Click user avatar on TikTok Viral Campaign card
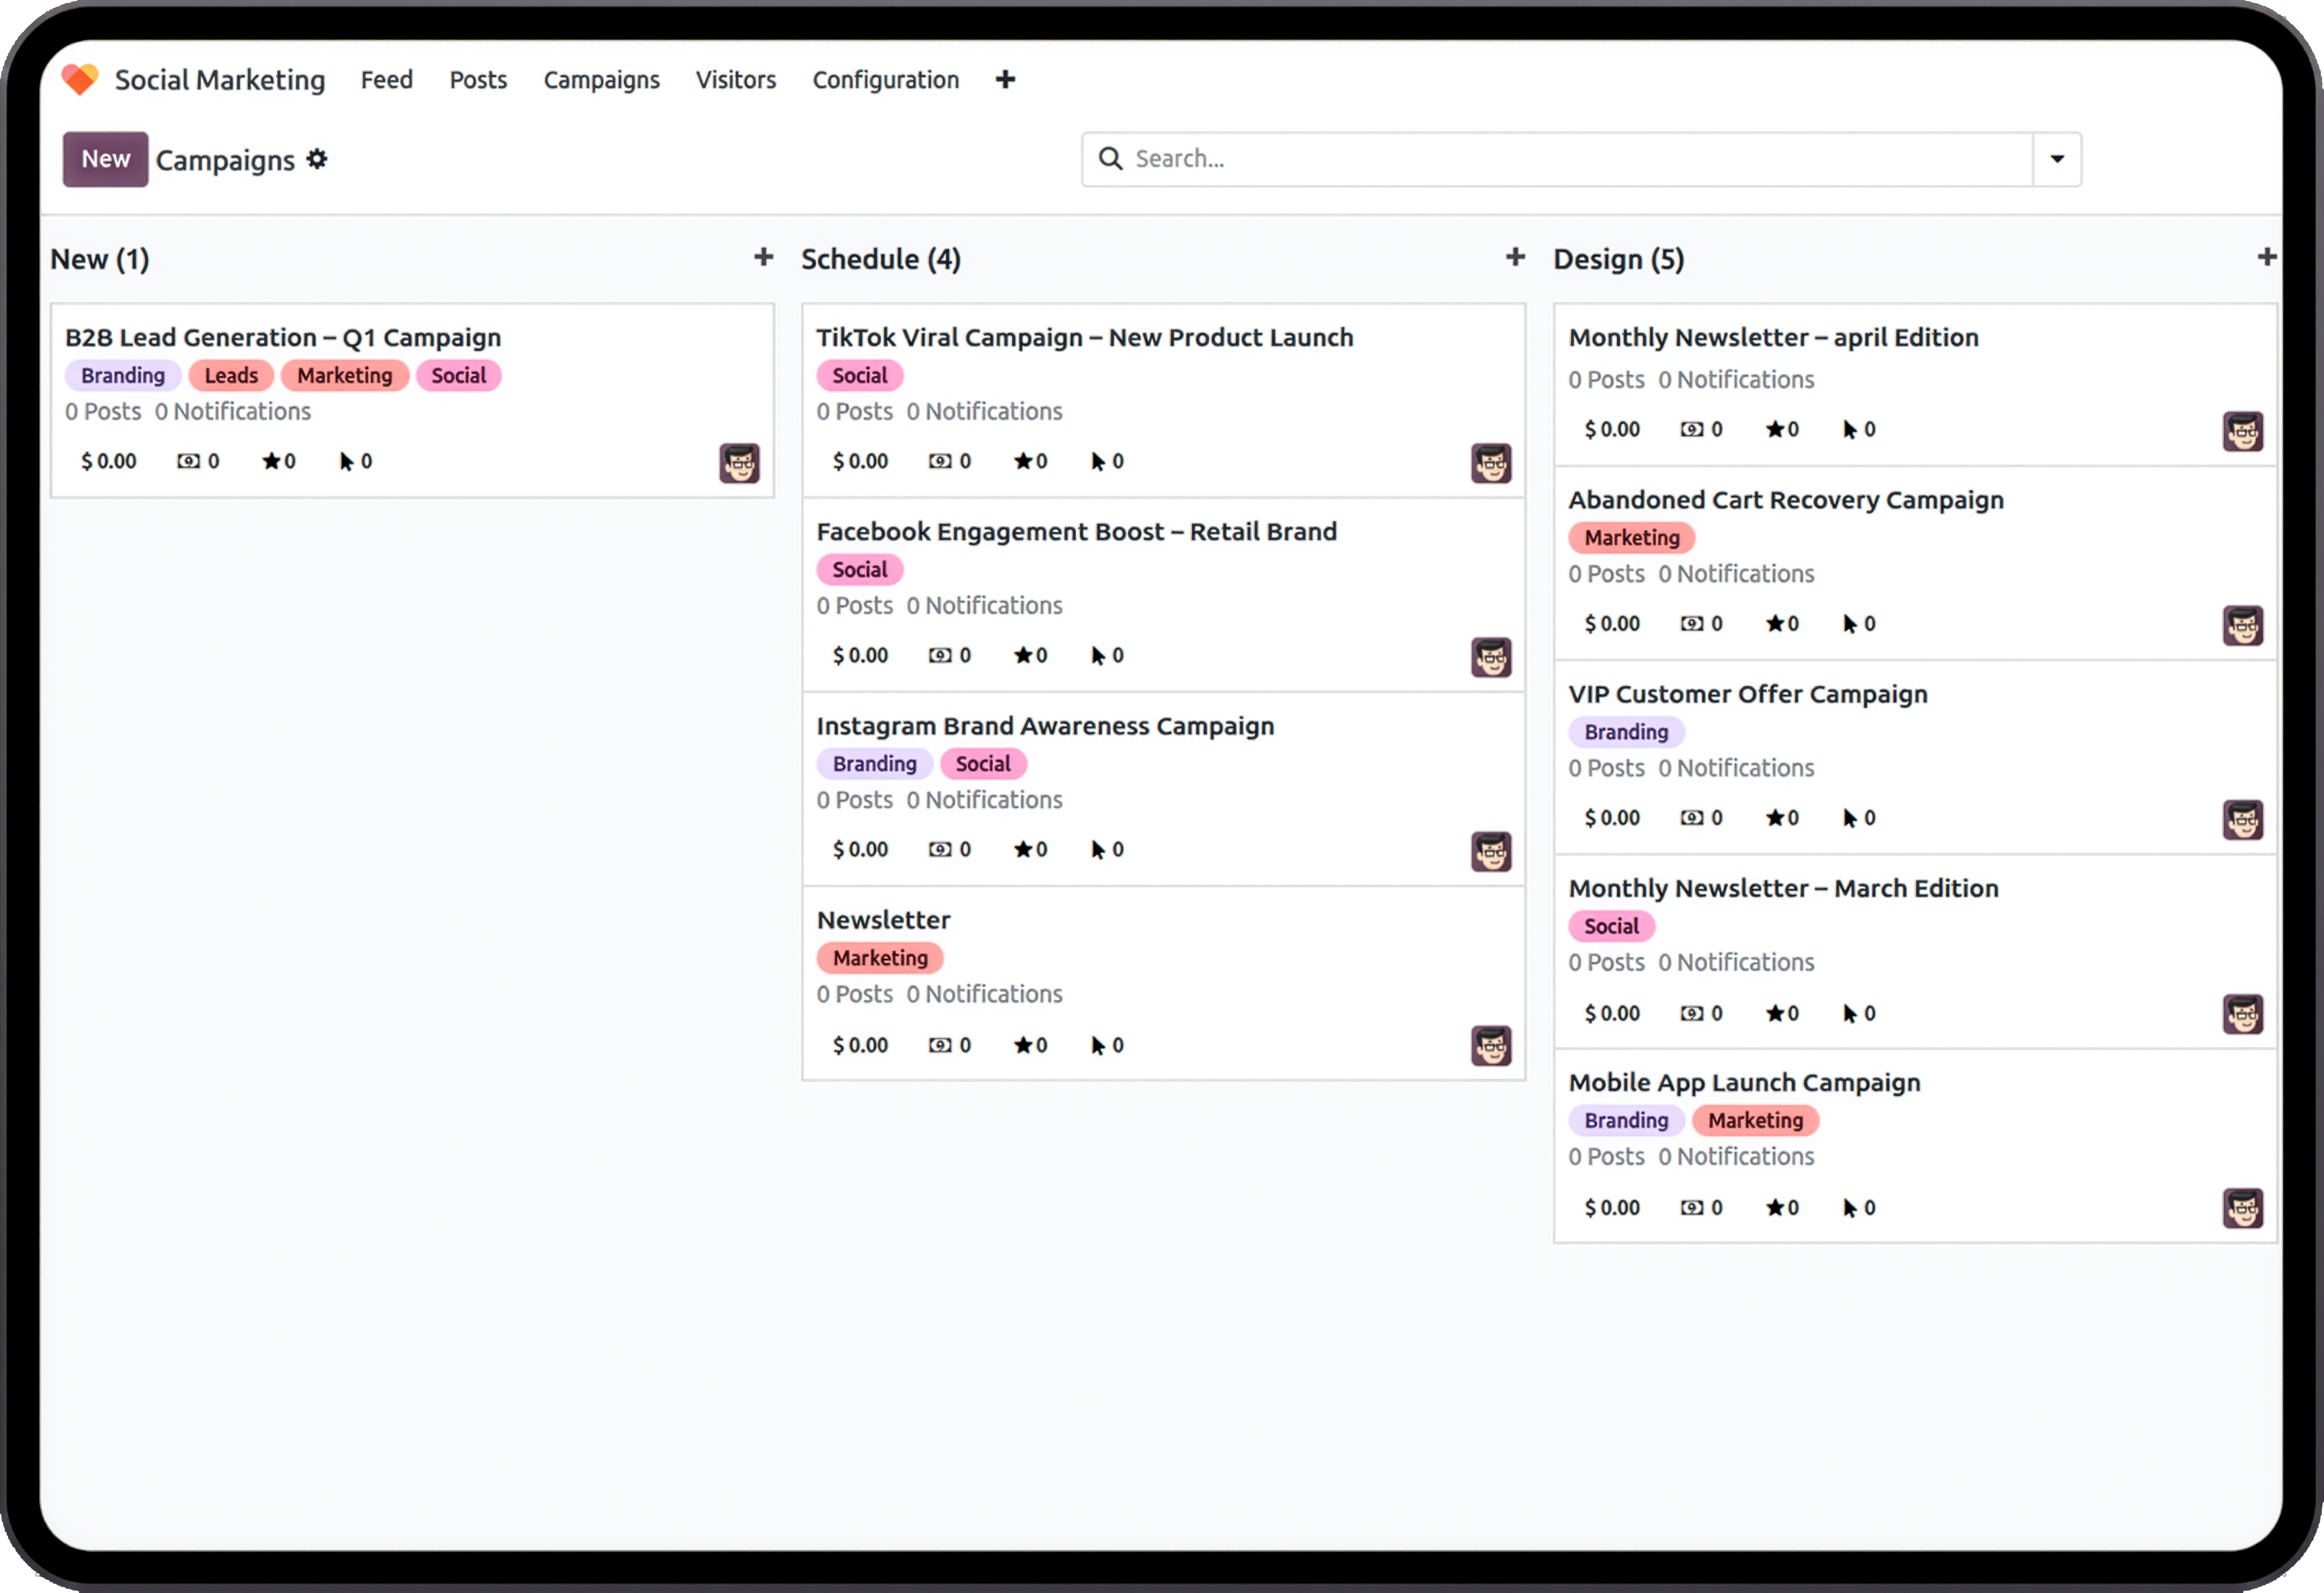 pyautogui.click(x=1491, y=463)
